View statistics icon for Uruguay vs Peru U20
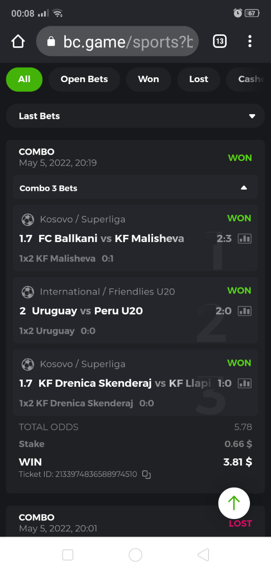 coord(245,311)
